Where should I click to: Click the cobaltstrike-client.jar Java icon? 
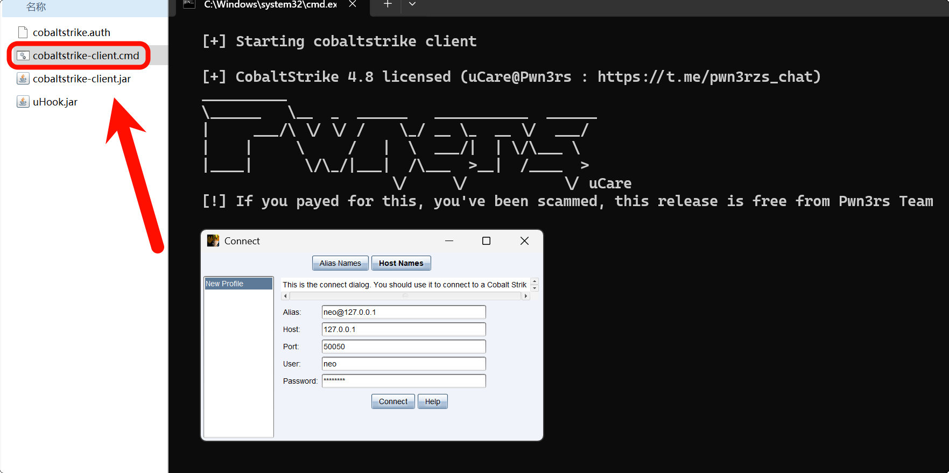(x=23, y=79)
